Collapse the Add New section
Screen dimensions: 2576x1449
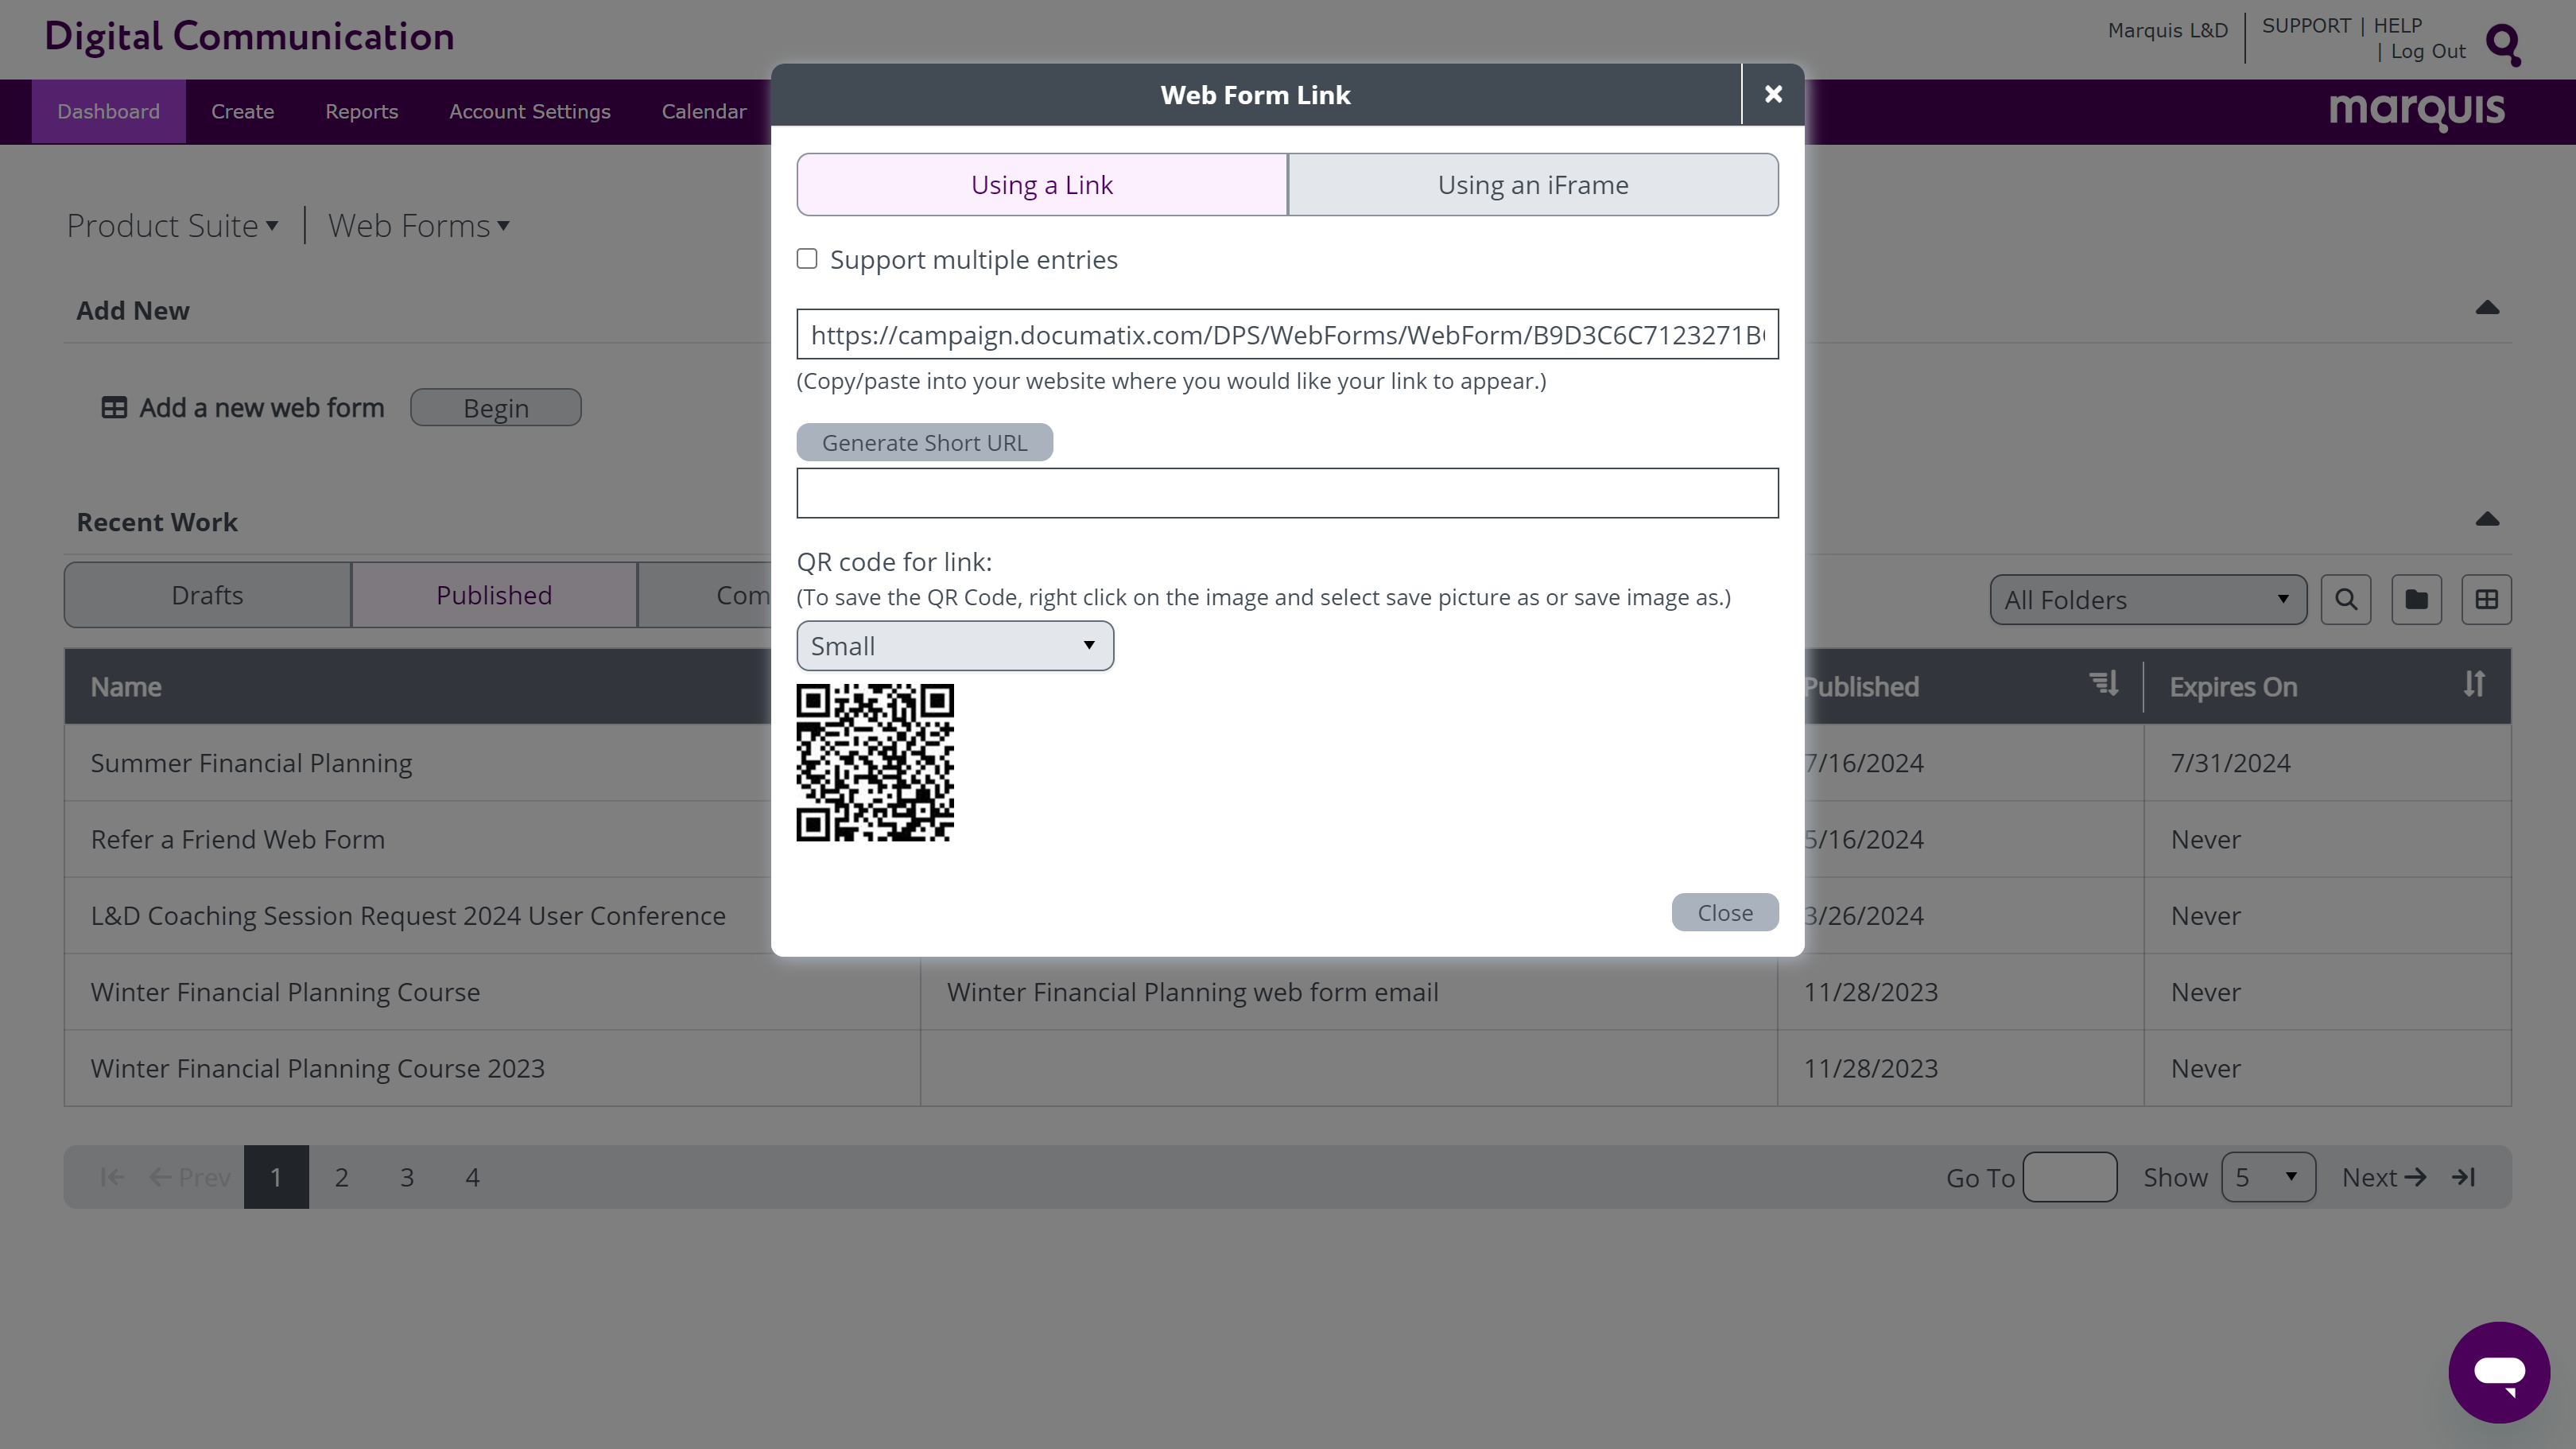pos(2487,308)
